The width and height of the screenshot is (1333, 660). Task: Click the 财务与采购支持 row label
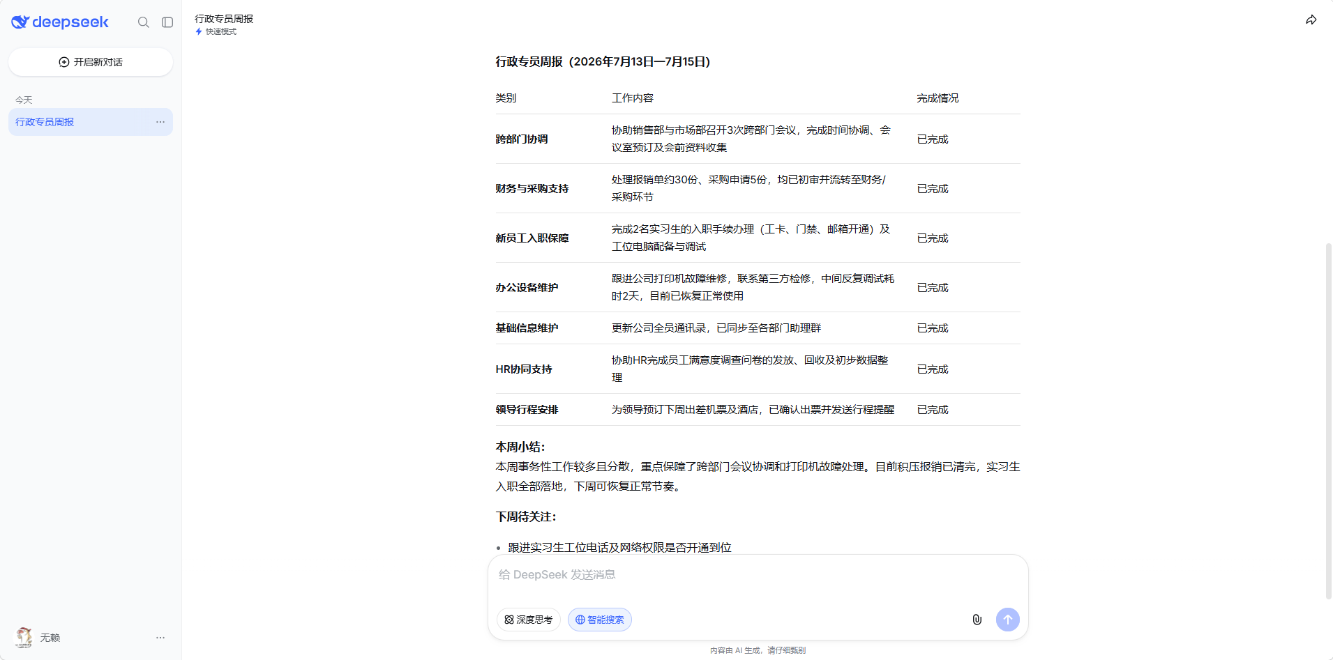[532, 189]
